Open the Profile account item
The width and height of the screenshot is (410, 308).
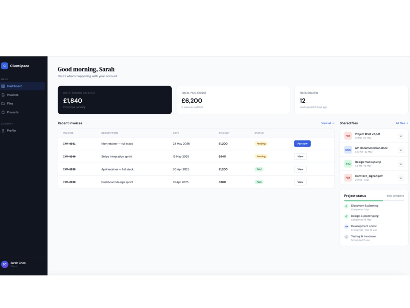point(23,131)
